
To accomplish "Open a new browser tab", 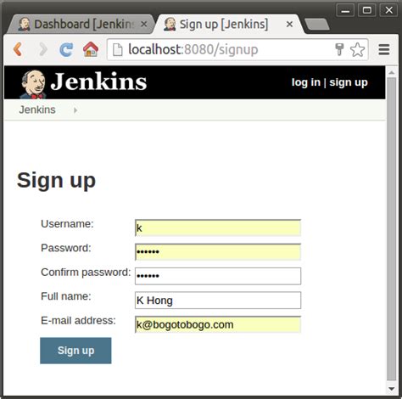I will pos(317,25).
